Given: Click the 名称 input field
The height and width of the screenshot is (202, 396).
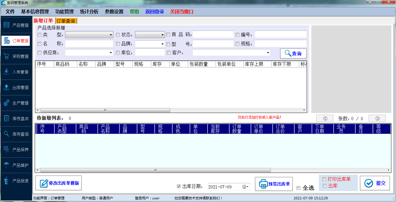Looking at the screenshot, I should (89, 44).
